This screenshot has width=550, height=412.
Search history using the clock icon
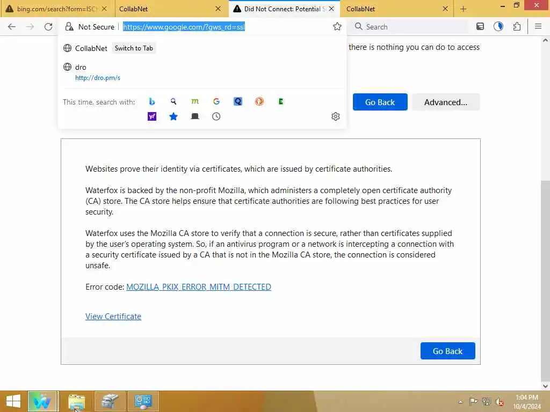tap(216, 116)
